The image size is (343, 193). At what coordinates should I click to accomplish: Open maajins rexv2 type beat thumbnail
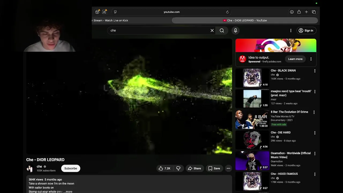pos(252,99)
